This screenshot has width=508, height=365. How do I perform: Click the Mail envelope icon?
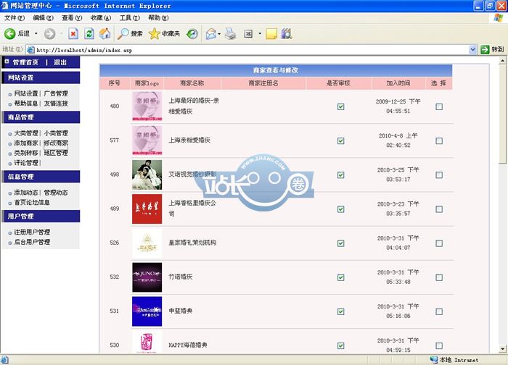tap(211, 33)
